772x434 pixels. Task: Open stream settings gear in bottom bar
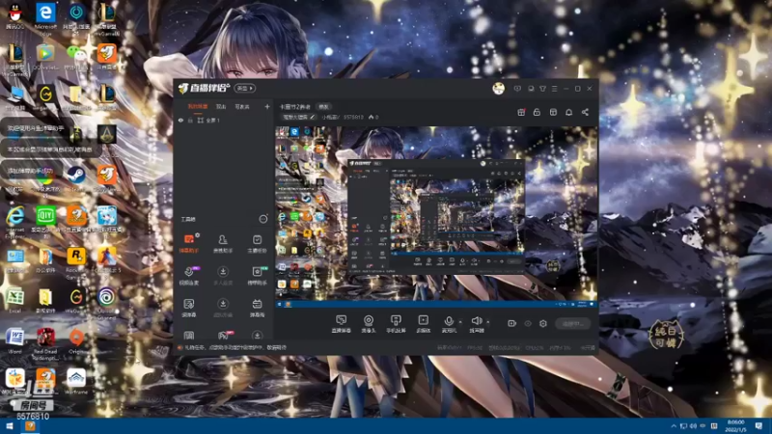point(543,323)
